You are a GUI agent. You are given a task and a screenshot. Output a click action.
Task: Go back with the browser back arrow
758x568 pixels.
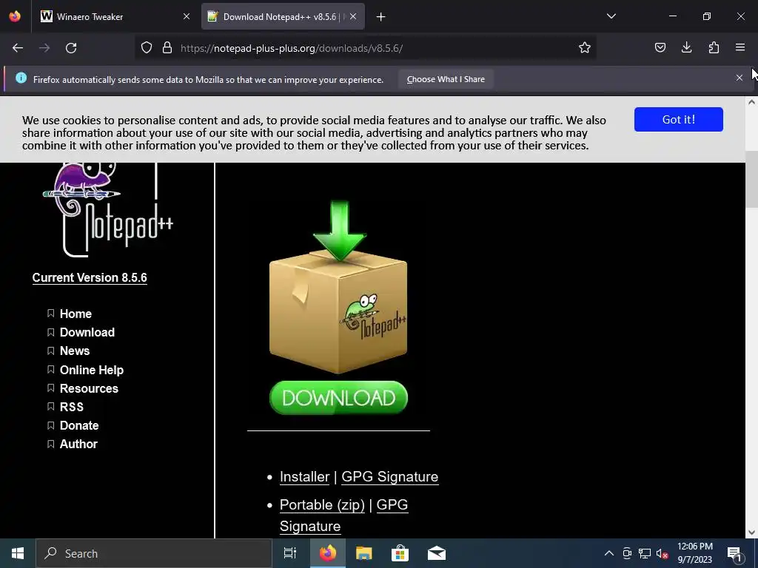click(18, 48)
